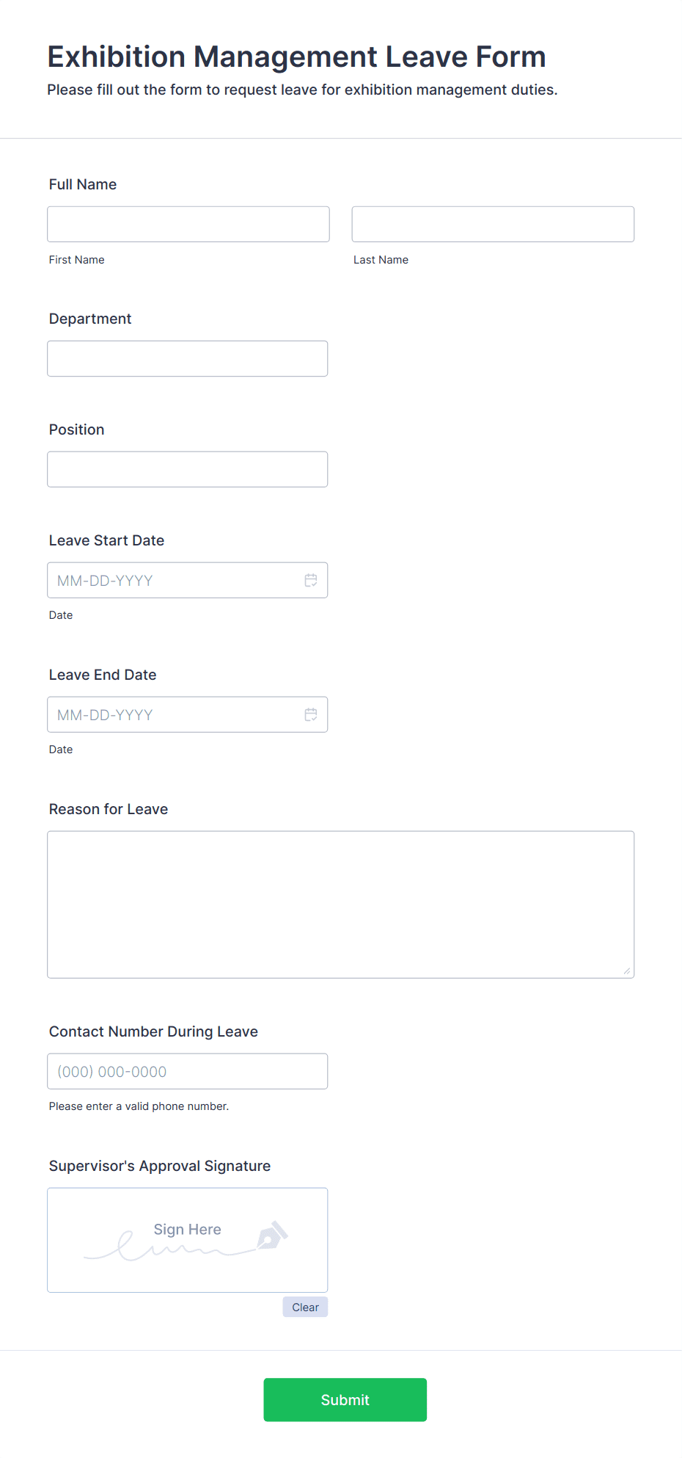Image resolution: width=682 pixels, height=1458 pixels.
Task: Click the Full Name heading label
Action: (83, 184)
